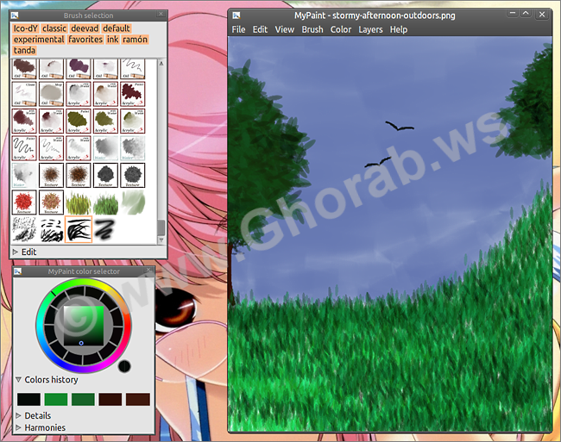Viewport: 561px width, 442px height.
Task: Choose the Oil Mop gray blob brush
Action: (x=52, y=94)
